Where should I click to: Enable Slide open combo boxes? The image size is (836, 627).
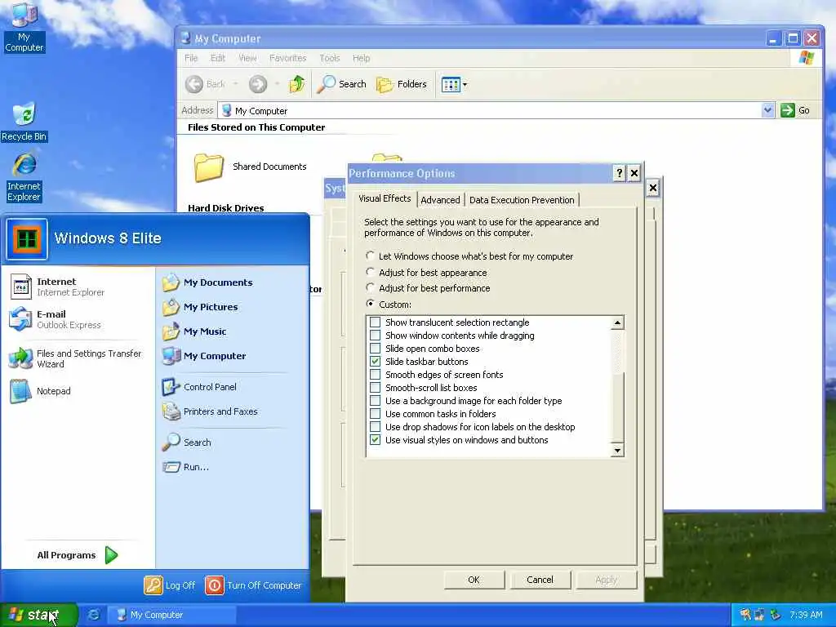[376, 348]
